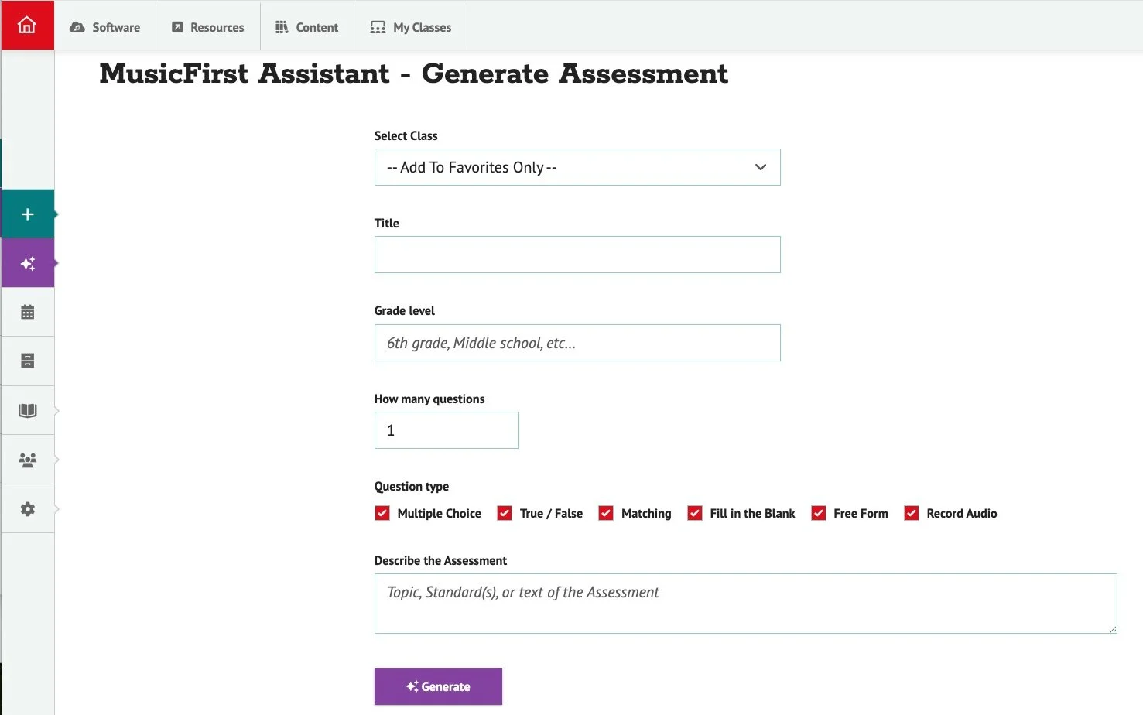Open the purple sparkle Assistant icon
The image size is (1143, 715).
coord(28,264)
